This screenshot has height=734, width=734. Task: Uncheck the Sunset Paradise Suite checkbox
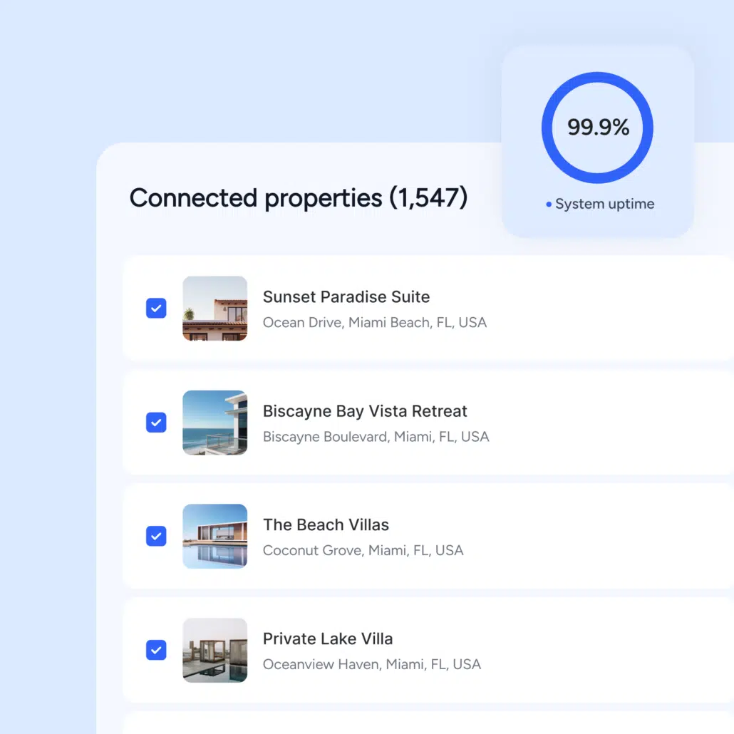[x=156, y=308]
